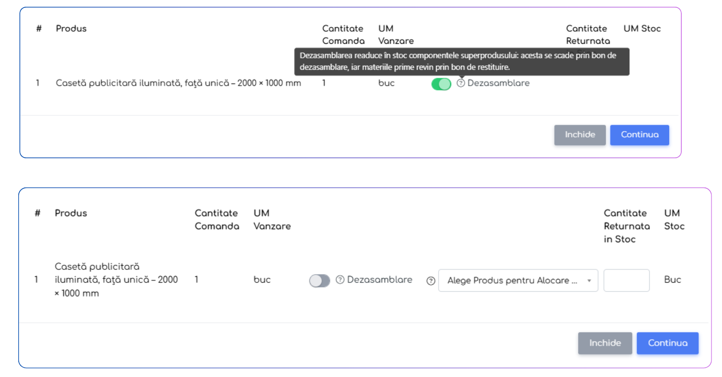Click Inchide button in lower panel
The image size is (722, 377).
605,343
